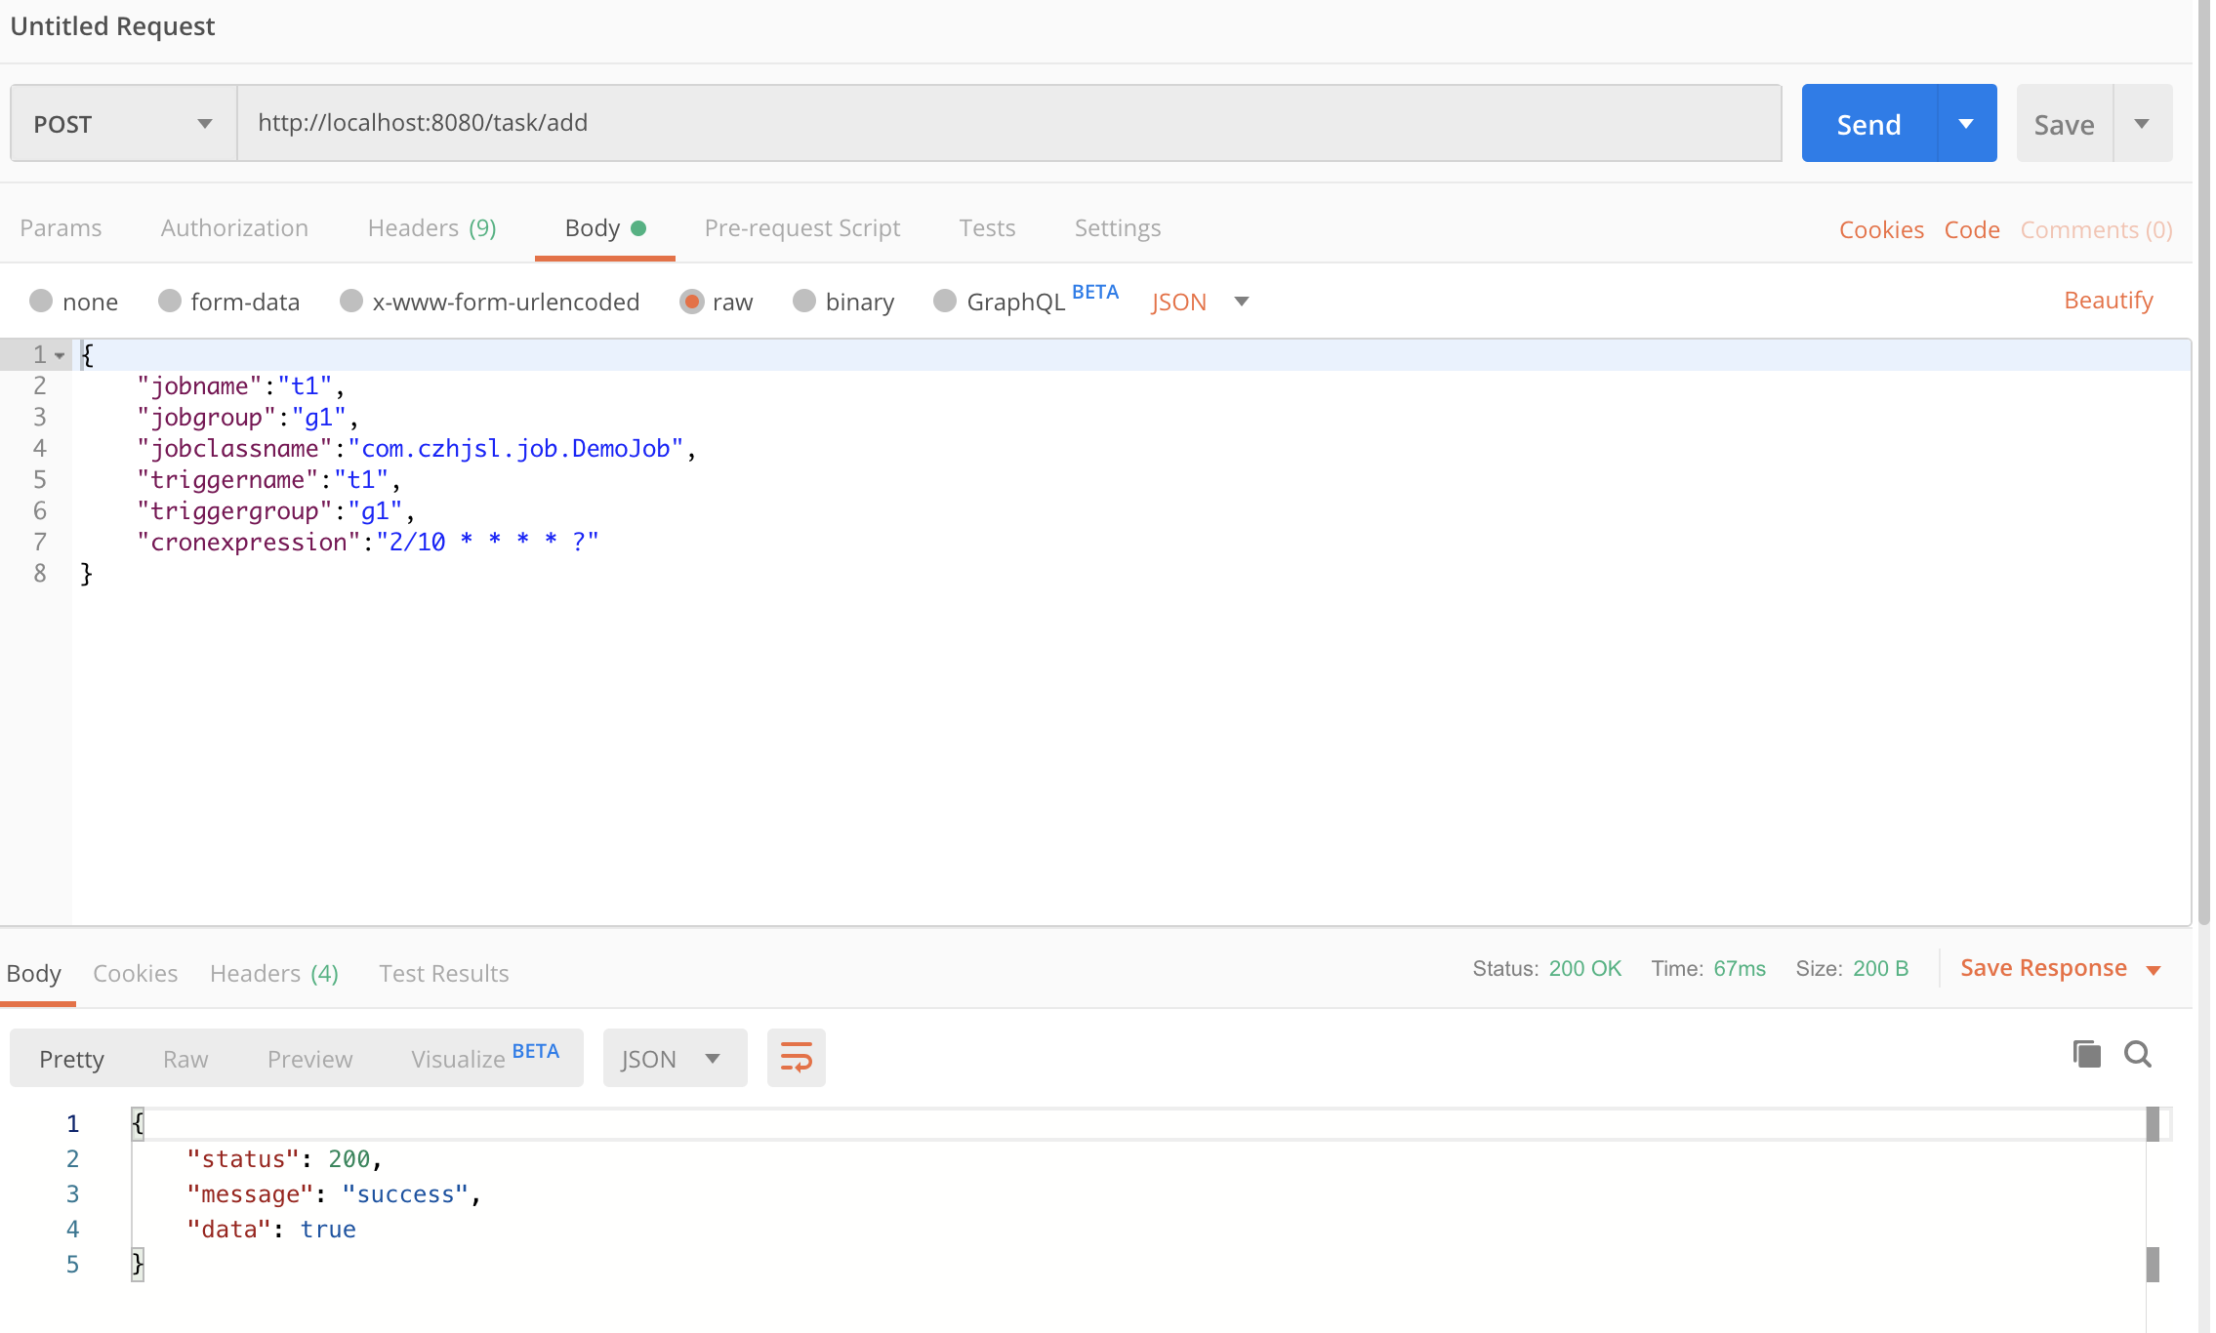Open the Send button dropdown arrow
Screen dimensions: 2216x1333
(x=1965, y=123)
